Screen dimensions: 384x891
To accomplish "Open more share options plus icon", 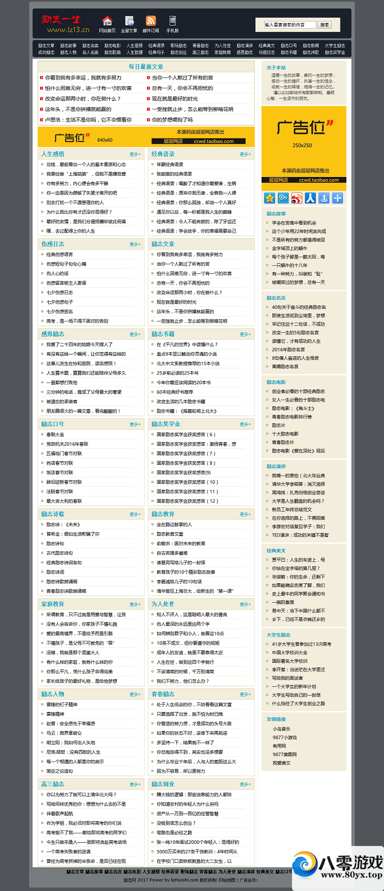I will (337, 198).
